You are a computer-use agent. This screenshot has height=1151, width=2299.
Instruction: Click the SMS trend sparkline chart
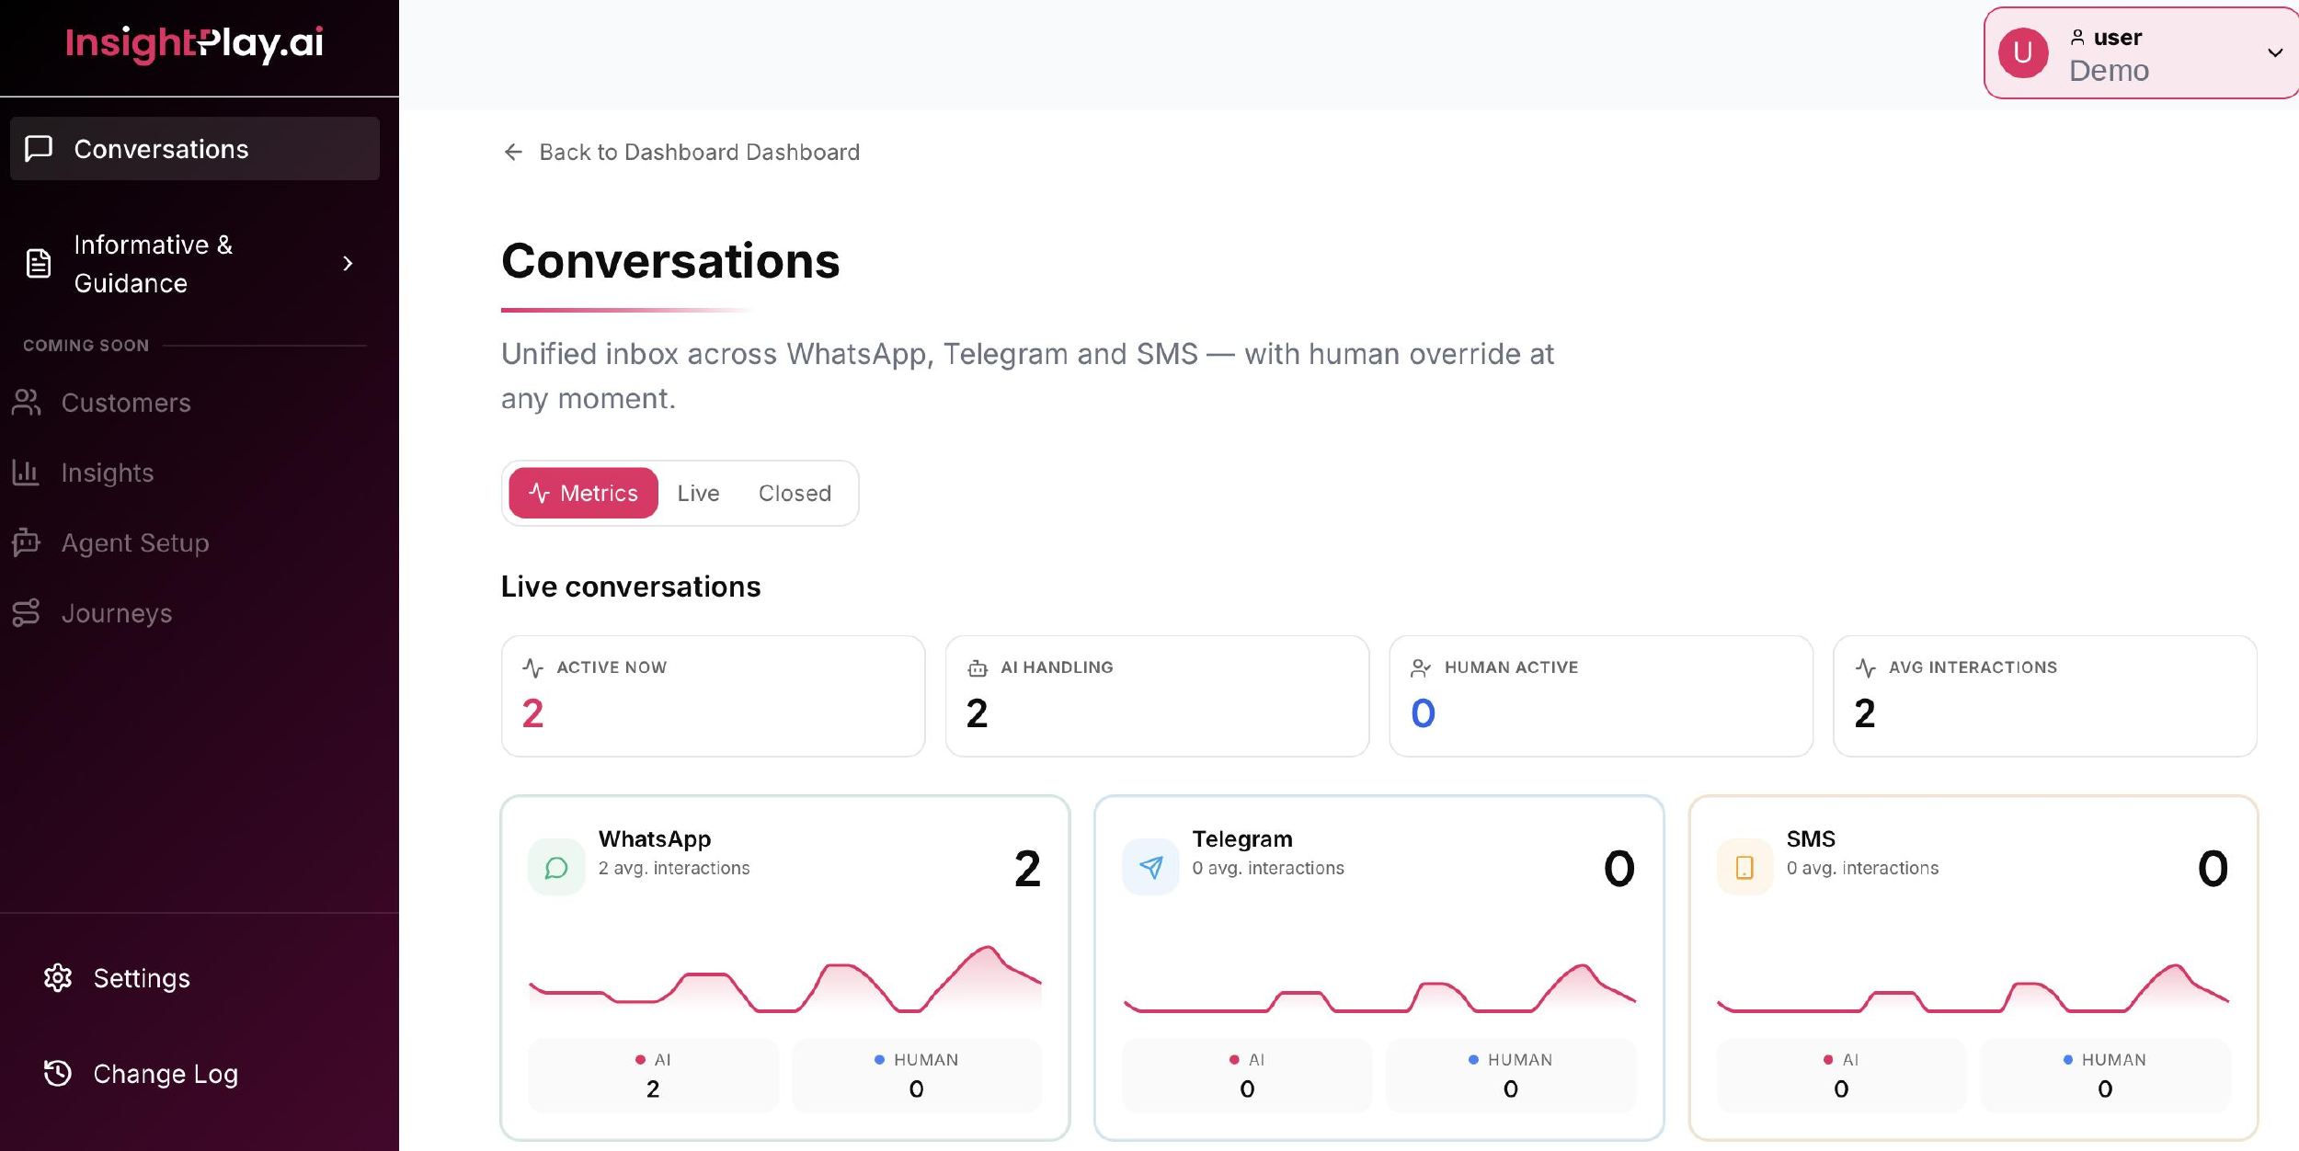pos(1973,987)
